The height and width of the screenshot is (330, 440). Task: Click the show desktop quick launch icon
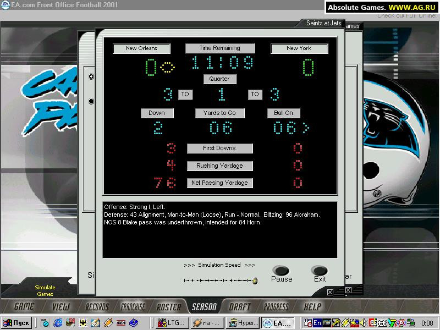(45, 323)
